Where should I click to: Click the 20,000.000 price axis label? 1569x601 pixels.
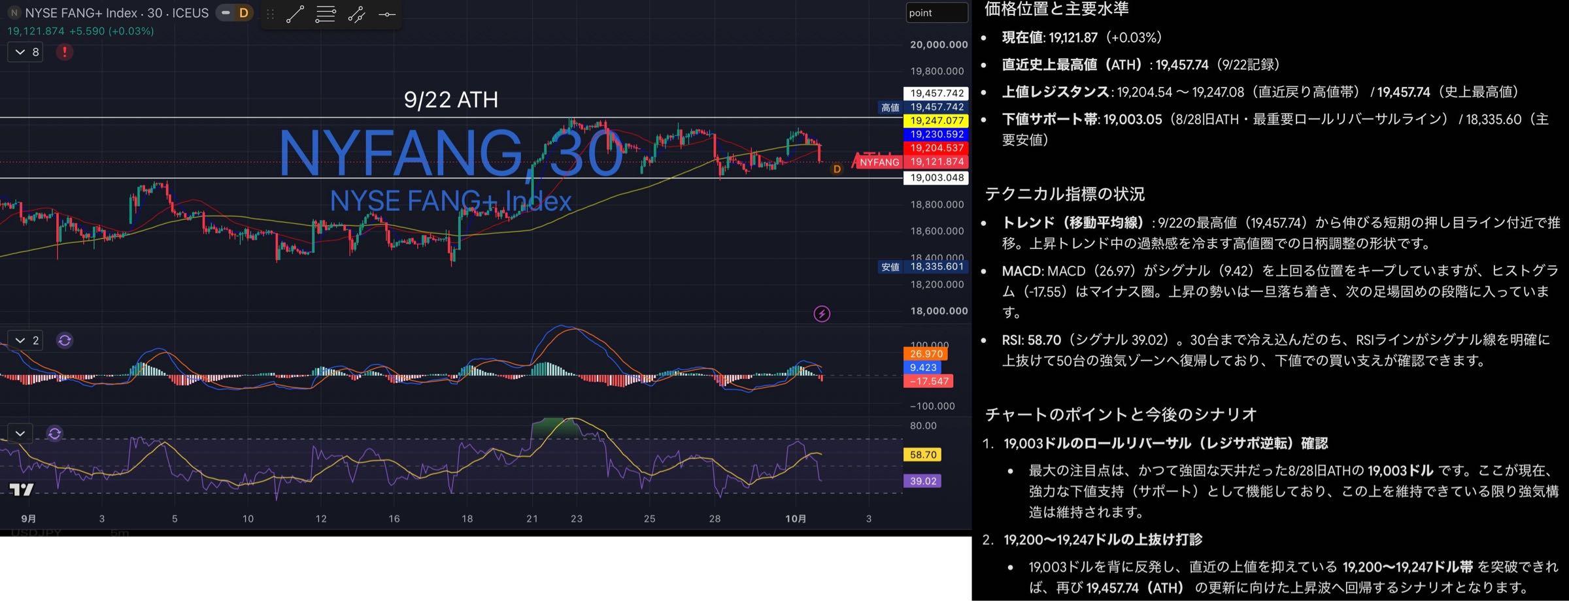(939, 44)
